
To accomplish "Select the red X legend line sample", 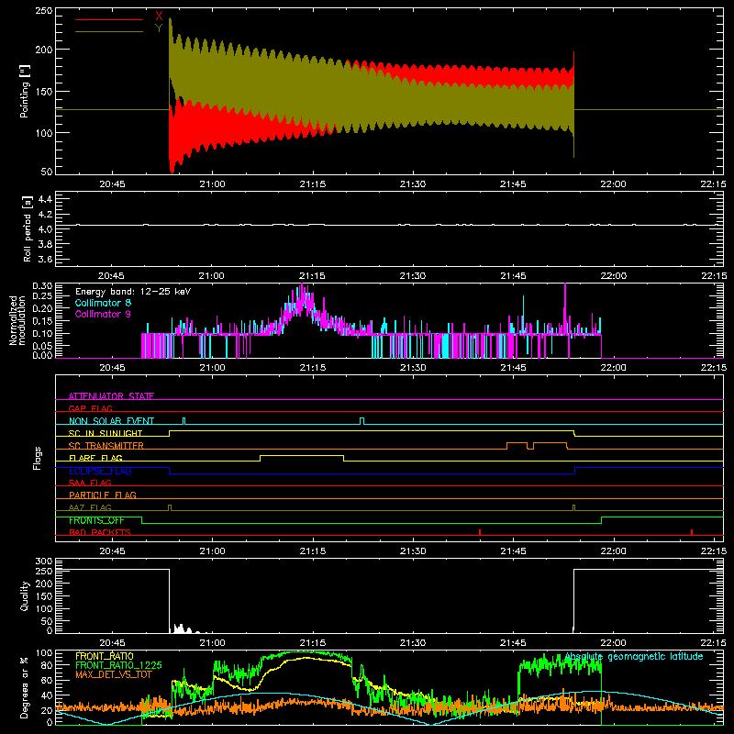I will (x=109, y=19).
